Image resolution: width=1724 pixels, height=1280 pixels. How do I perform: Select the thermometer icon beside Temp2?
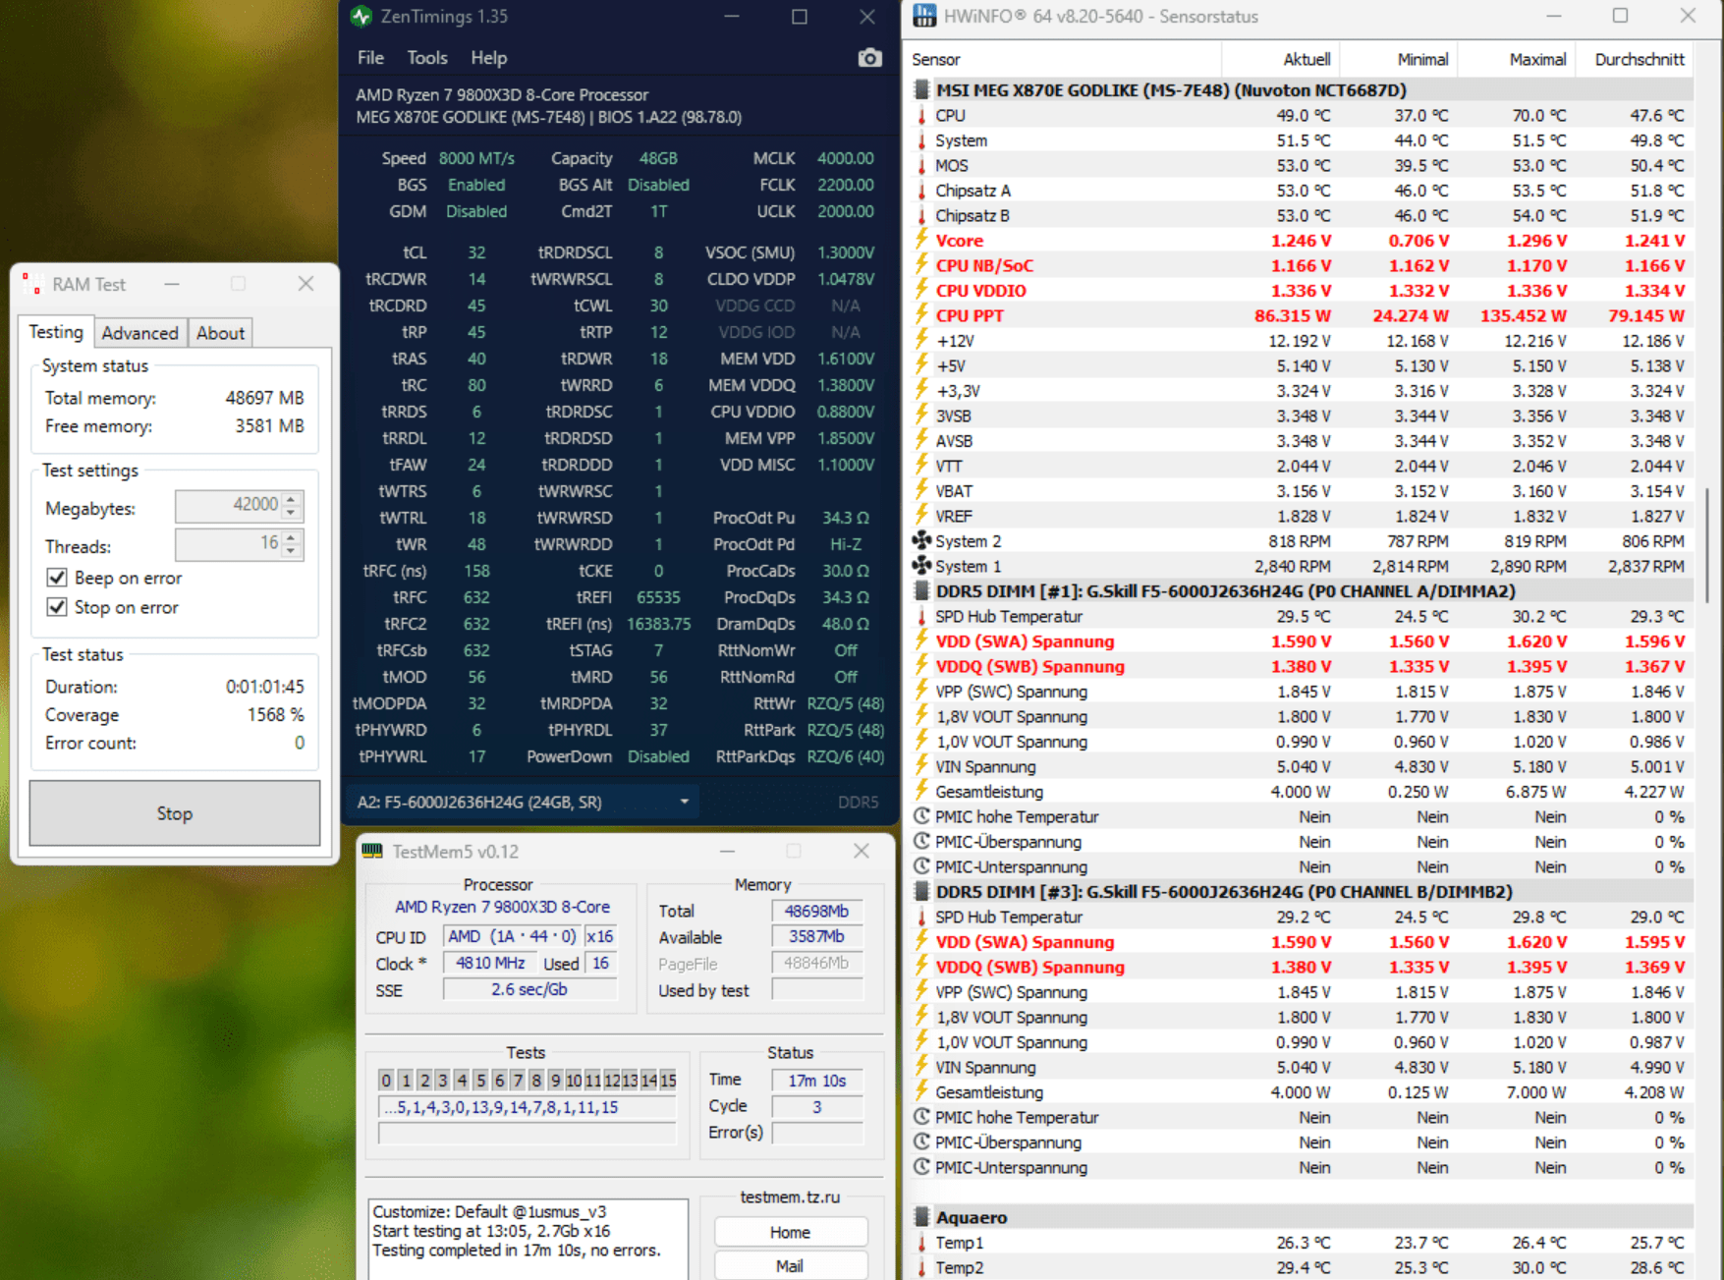click(x=921, y=1267)
